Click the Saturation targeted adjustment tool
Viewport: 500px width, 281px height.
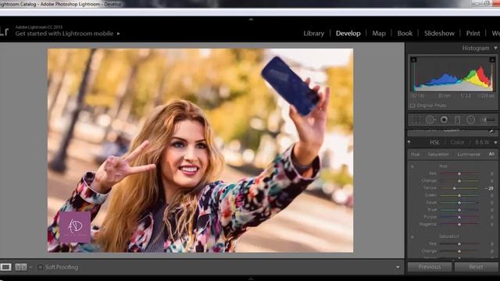click(x=412, y=237)
